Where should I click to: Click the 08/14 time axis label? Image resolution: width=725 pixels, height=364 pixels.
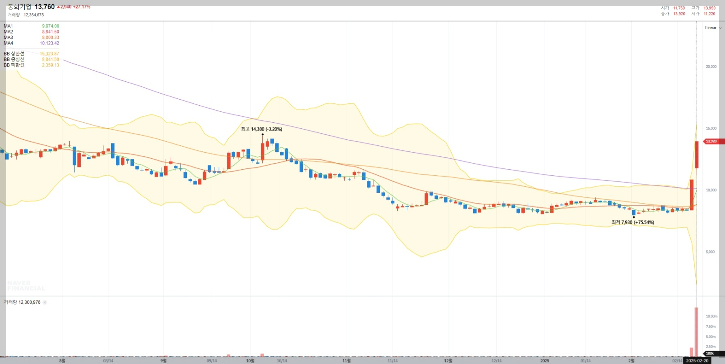pos(108,361)
